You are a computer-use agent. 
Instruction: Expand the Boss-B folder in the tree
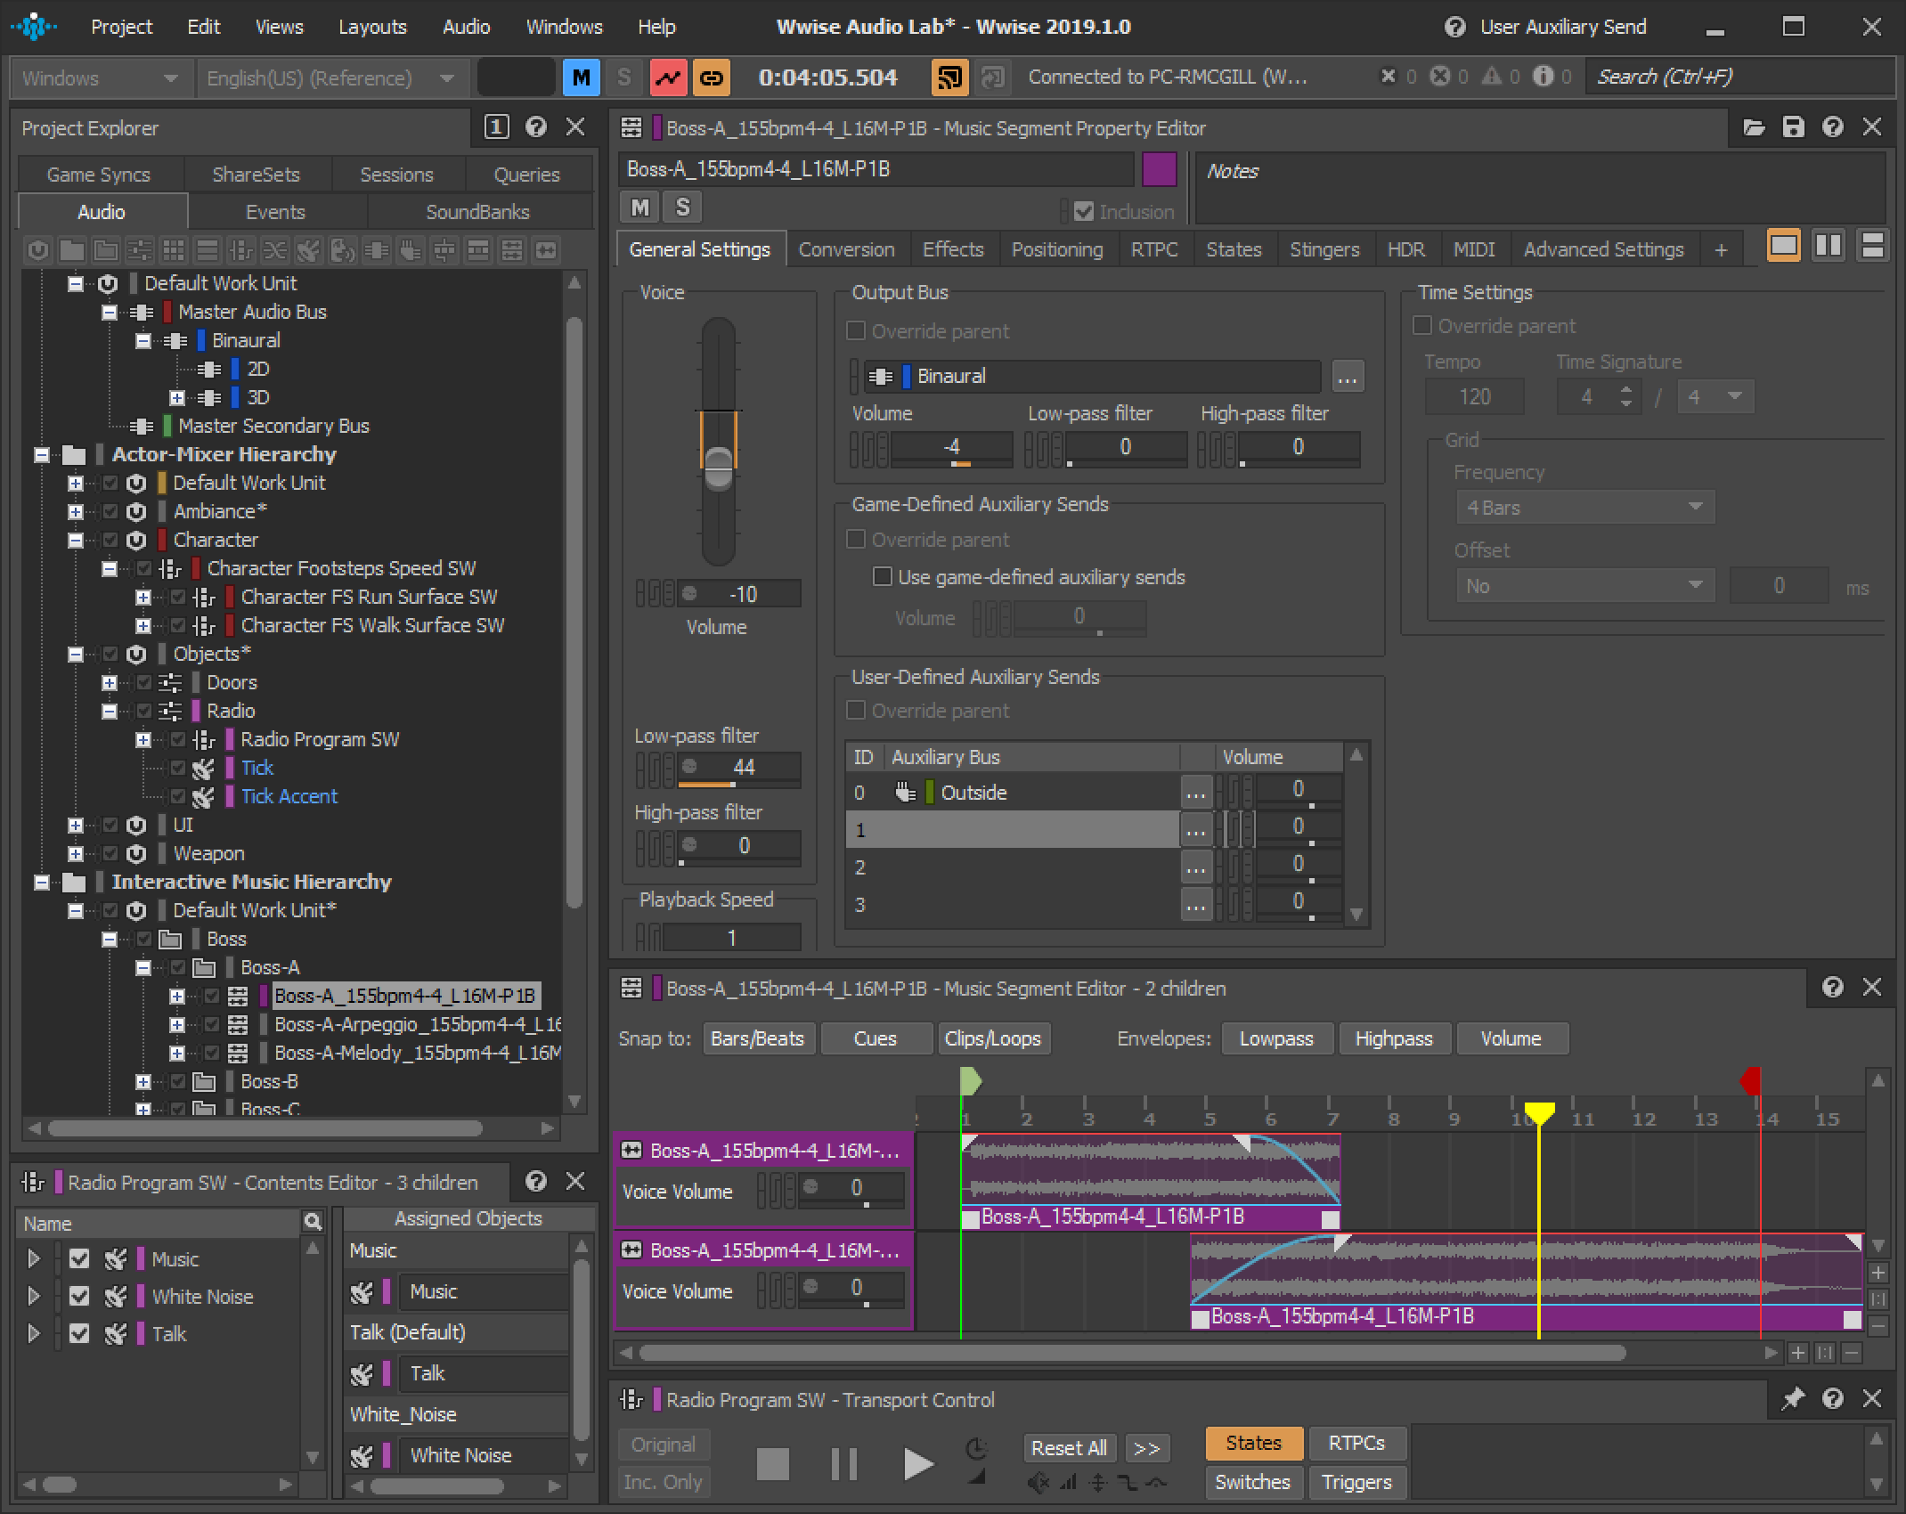[x=143, y=1081]
